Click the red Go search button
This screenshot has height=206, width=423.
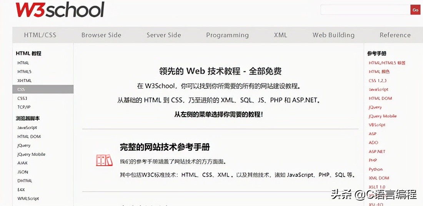pos(415,10)
